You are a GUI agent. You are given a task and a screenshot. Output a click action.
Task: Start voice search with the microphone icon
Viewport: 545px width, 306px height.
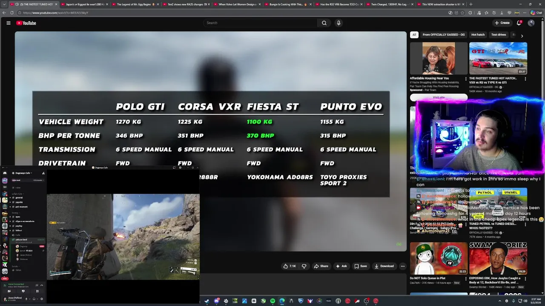pos(338,23)
